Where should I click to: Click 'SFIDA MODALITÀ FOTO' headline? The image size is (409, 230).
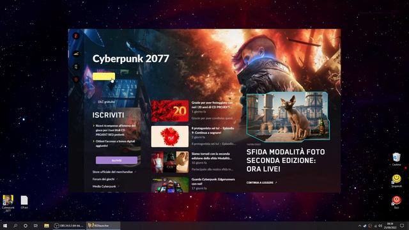[286, 160]
